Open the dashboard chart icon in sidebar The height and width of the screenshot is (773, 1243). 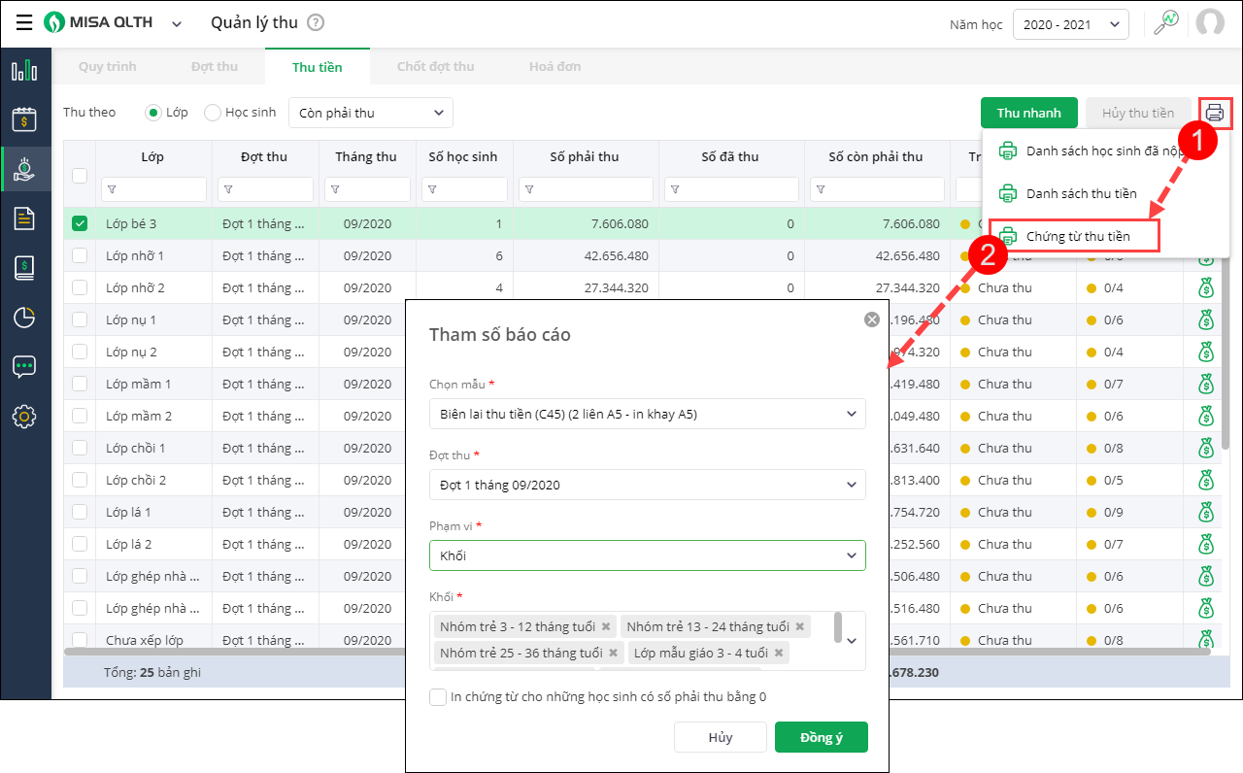pos(24,70)
